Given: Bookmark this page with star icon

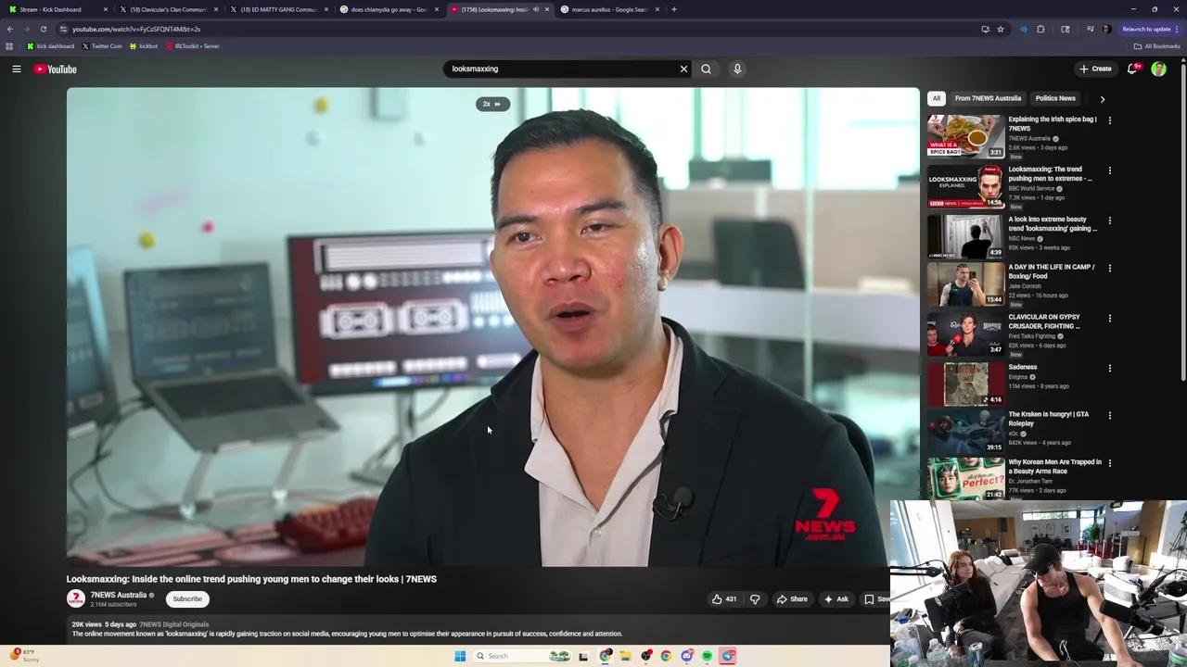Looking at the screenshot, I should tap(1001, 29).
